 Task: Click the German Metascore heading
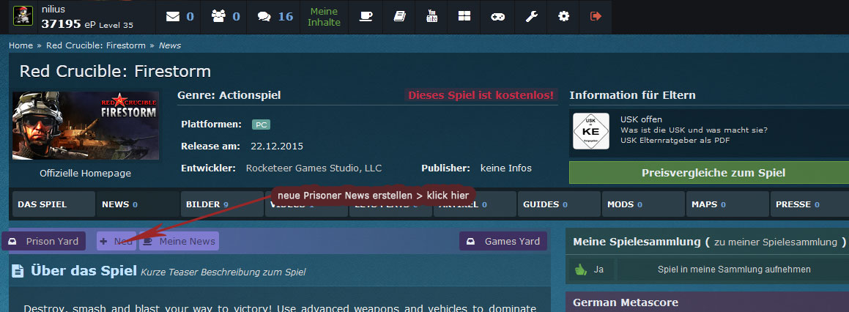[x=626, y=302]
